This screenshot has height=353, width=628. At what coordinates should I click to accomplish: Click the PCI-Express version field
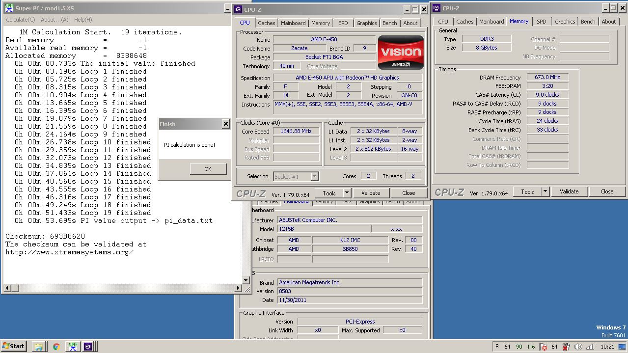360,322
